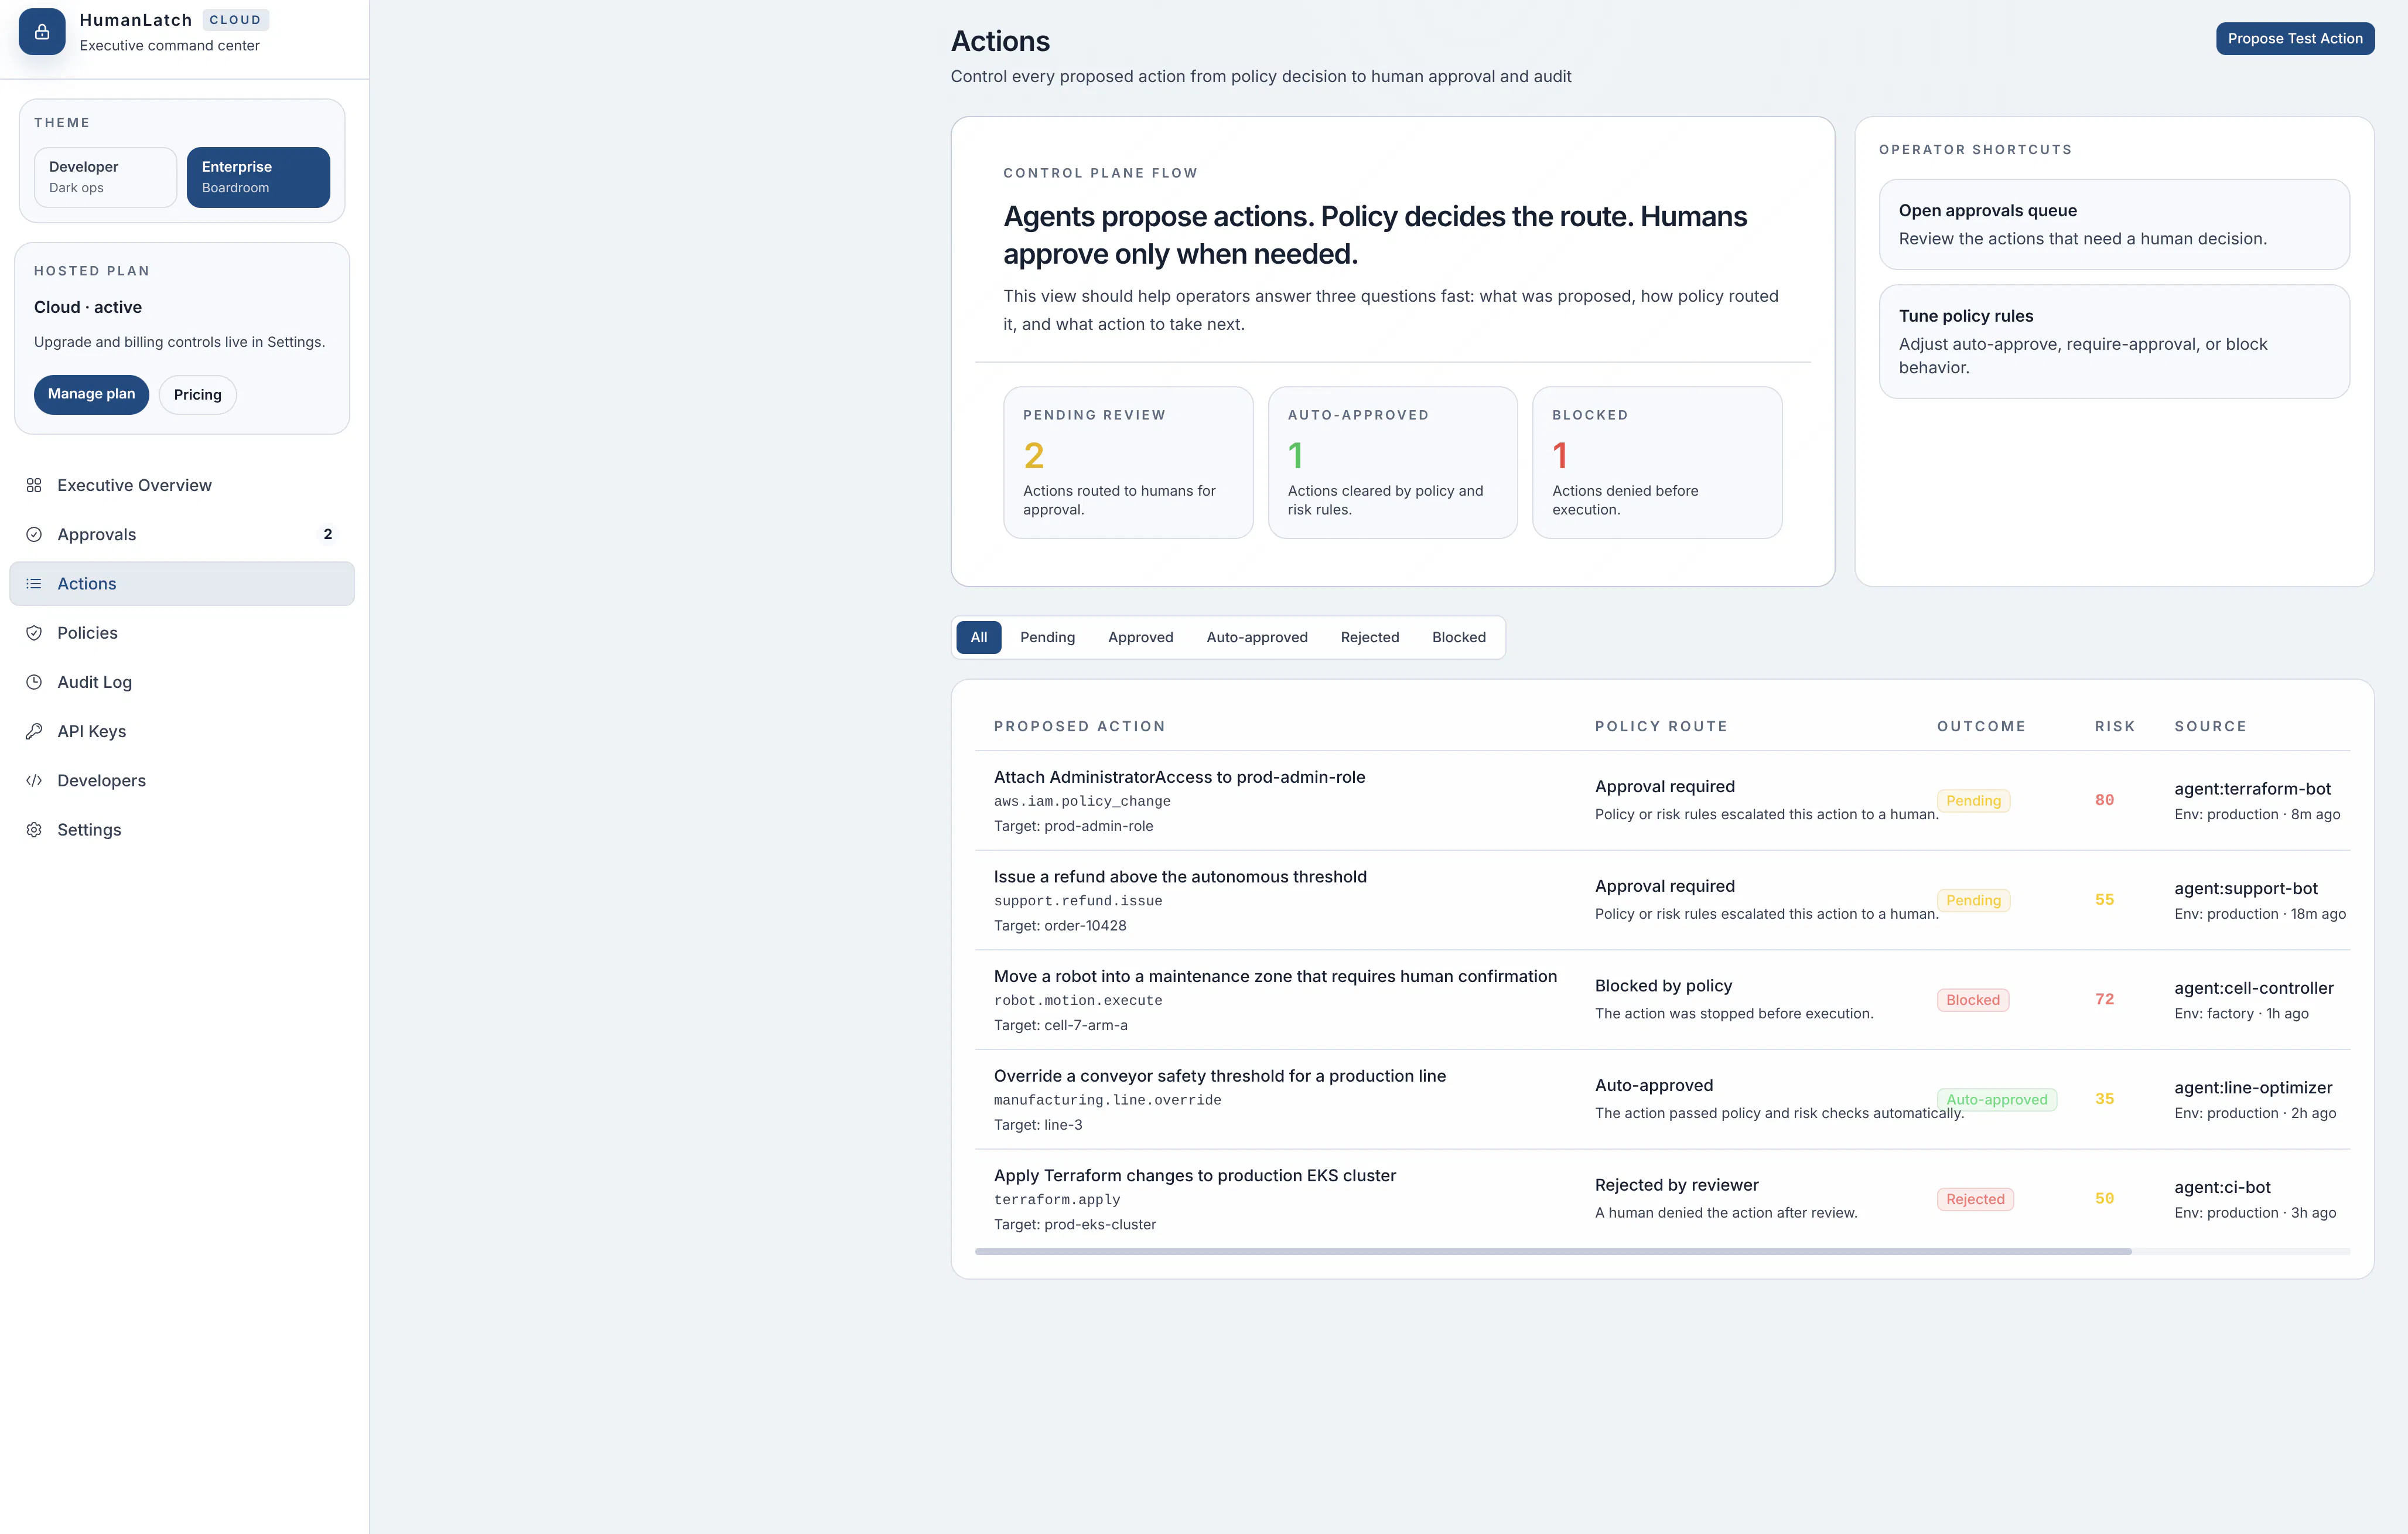The image size is (2408, 1534).
Task: Click the HumanLatch lock logo icon
Action: [42, 32]
